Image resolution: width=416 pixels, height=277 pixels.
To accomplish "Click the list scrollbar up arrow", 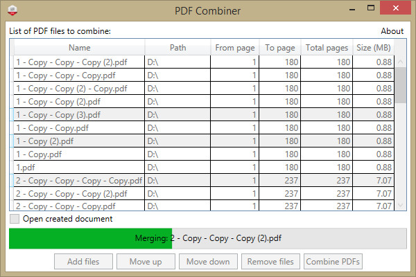I will pos(400,62).
